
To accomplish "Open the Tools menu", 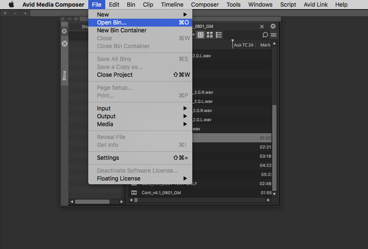I will tap(233, 5).
